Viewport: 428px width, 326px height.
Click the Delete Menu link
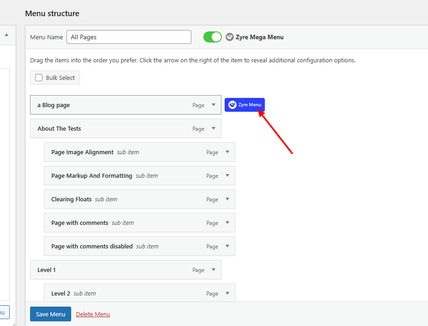tap(93, 314)
